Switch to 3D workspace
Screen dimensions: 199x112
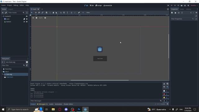click(x=92, y=6)
